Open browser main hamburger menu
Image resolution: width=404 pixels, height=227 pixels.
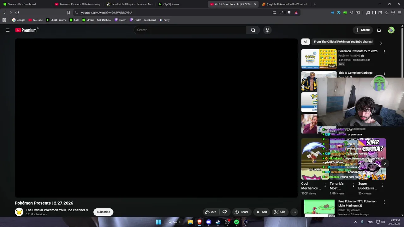click(399, 13)
